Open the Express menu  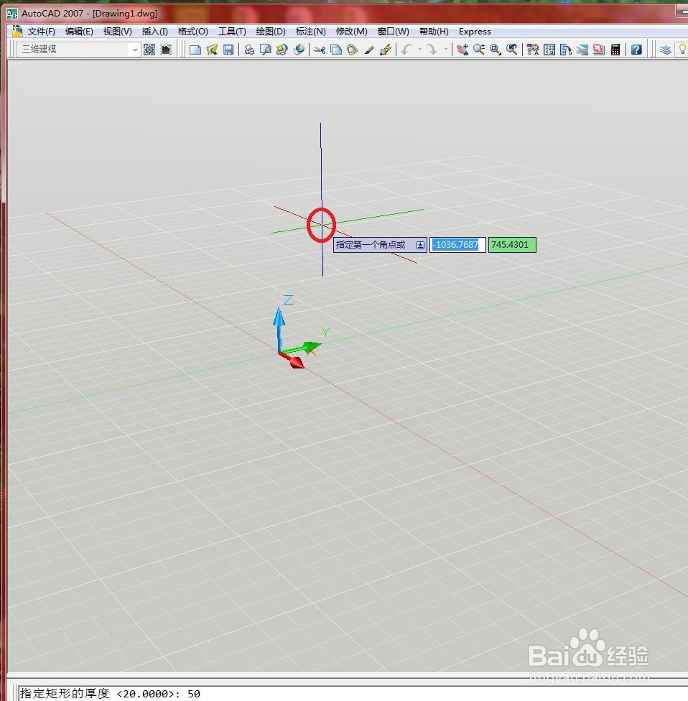[x=475, y=32]
